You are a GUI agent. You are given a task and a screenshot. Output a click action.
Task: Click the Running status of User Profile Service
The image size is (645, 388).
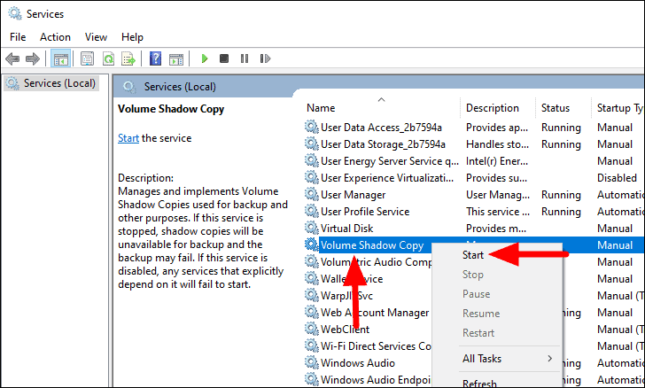pos(561,212)
